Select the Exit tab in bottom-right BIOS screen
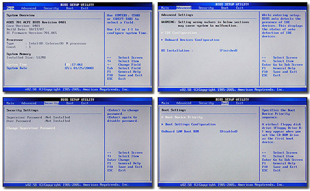The height and width of the screenshot is (191, 310). pyautogui.click(x=239, y=103)
